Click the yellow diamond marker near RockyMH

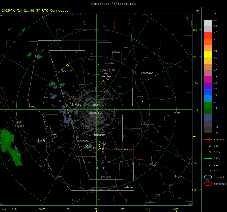(x=67, y=66)
